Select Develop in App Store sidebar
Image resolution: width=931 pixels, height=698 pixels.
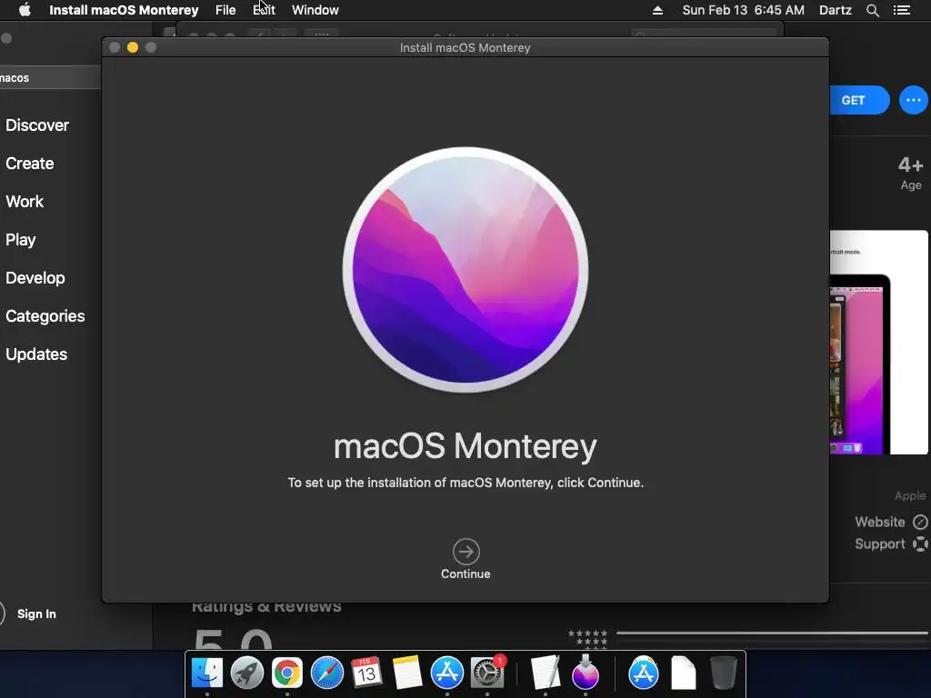[x=35, y=278]
